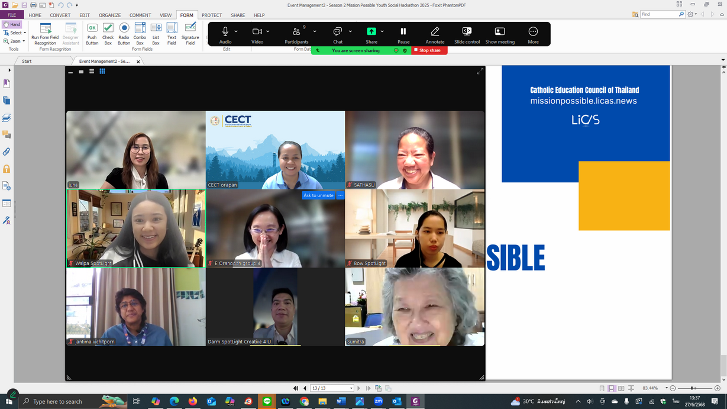The height and width of the screenshot is (409, 727).
Task: Open the Start document tab
Action: (x=27, y=61)
